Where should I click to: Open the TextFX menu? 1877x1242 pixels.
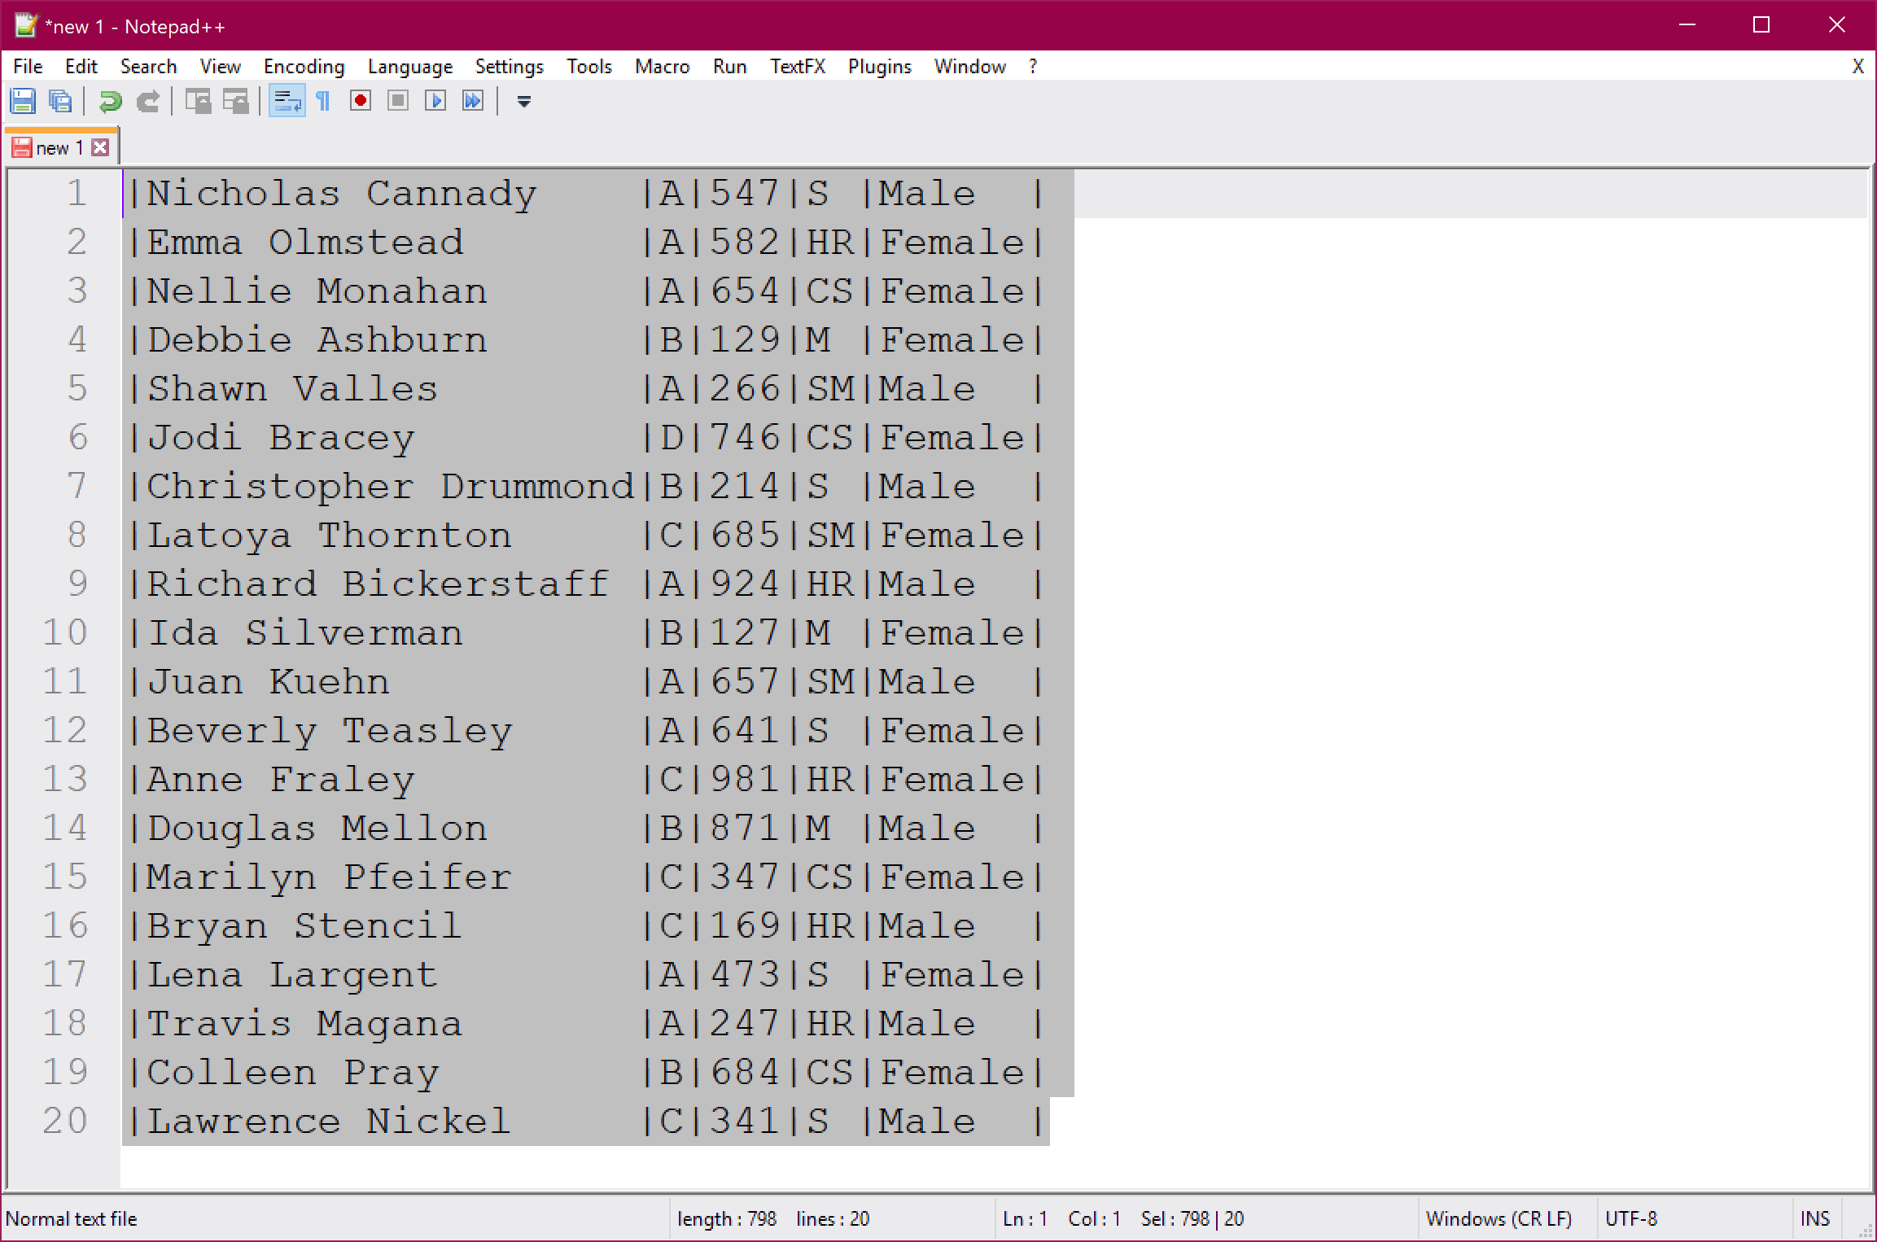click(797, 67)
